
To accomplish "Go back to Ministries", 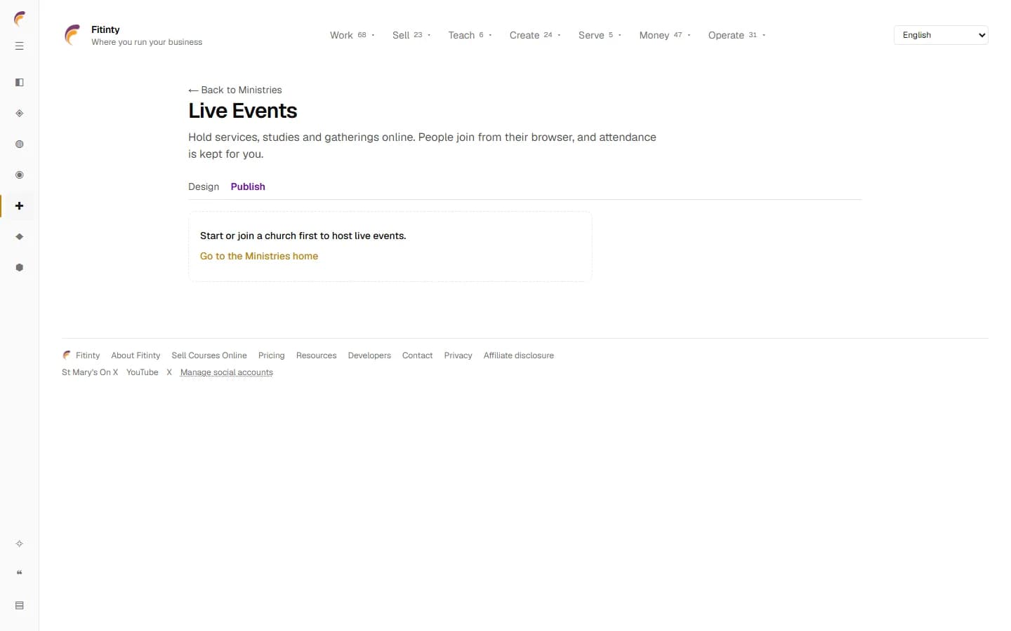I will pyautogui.click(x=235, y=90).
